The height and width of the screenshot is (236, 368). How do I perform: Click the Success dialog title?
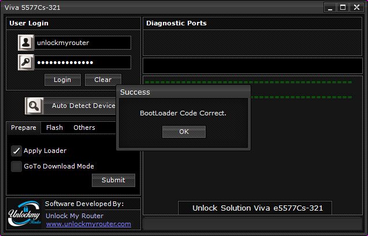pyautogui.click(x=135, y=92)
